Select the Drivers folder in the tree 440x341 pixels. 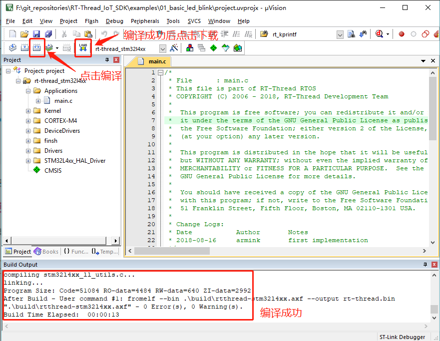[53, 151]
